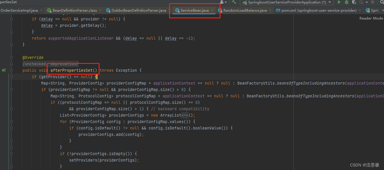
Task: Open the partially visible 'Sprin' tab
Action: point(372,10)
